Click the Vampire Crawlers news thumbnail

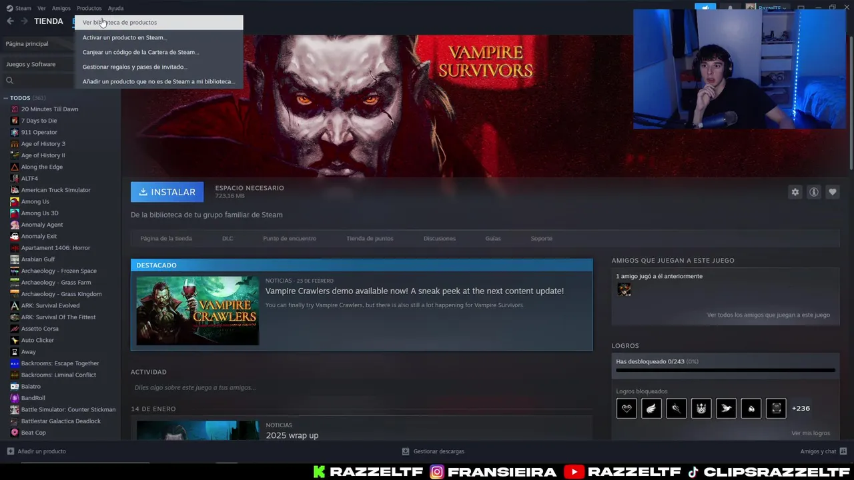pyautogui.click(x=197, y=311)
